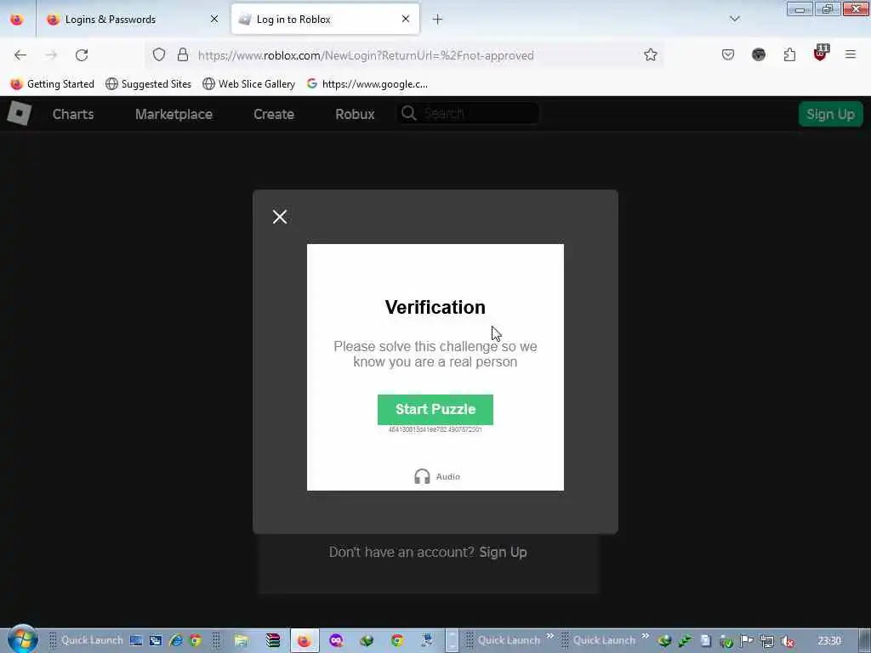Click the switch windows Quick Launch icon
This screenshot has height=653, width=871.
pyautogui.click(x=156, y=640)
